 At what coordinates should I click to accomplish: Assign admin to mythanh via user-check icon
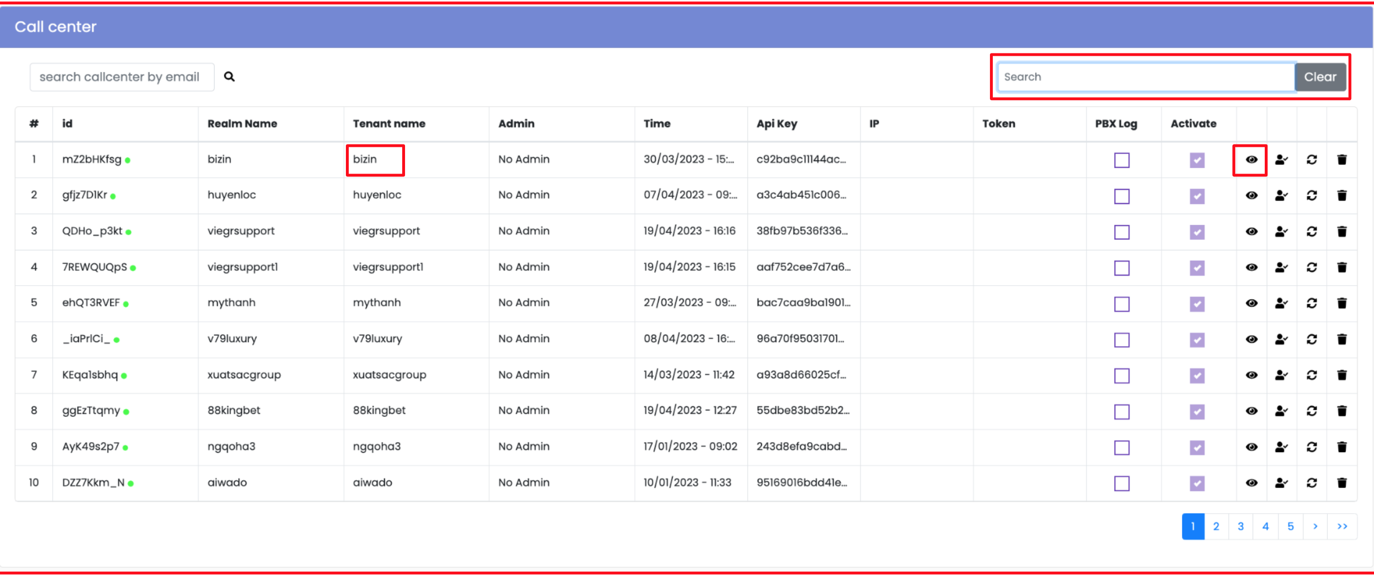click(x=1281, y=303)
